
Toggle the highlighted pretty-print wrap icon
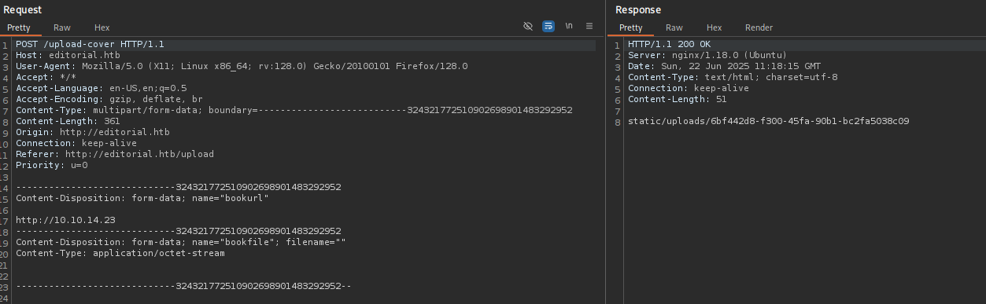pyautogui.click(x=548, y=26)
